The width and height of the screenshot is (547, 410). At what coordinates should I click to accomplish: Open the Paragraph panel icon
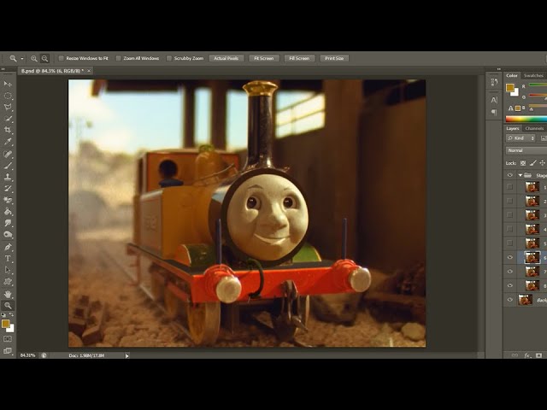click(494, 112)
